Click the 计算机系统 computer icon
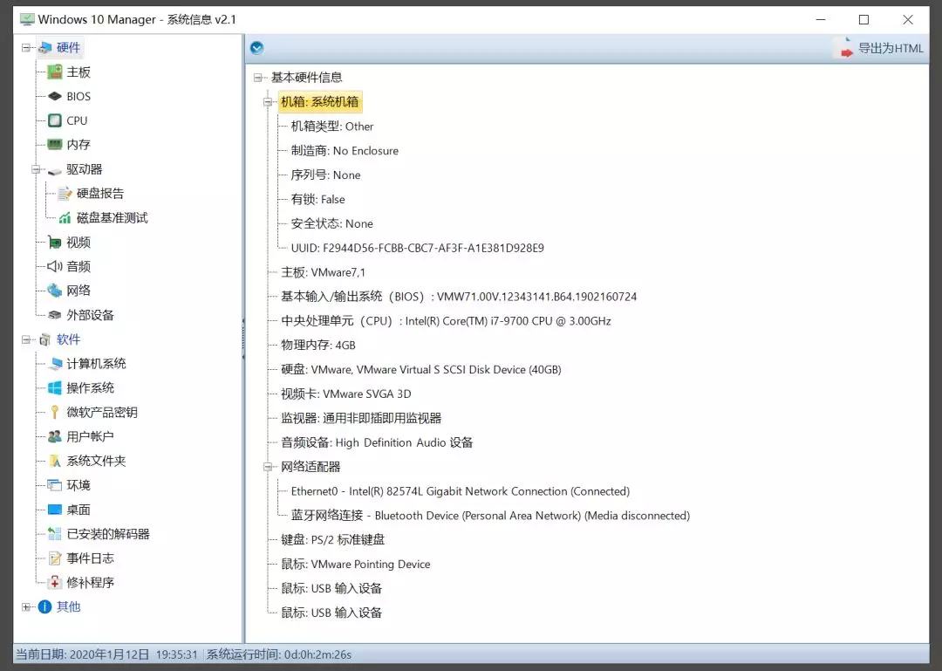Screen dimensions: 942x671 [x=55, y=364]
